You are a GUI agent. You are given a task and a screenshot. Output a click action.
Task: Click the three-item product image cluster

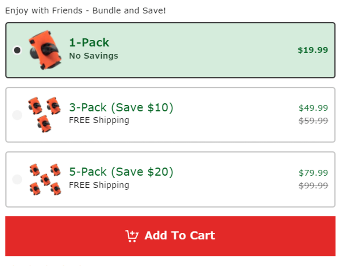tap(44, 115)
